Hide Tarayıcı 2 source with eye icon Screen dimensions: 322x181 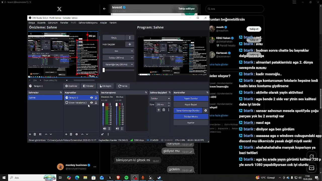92,98
